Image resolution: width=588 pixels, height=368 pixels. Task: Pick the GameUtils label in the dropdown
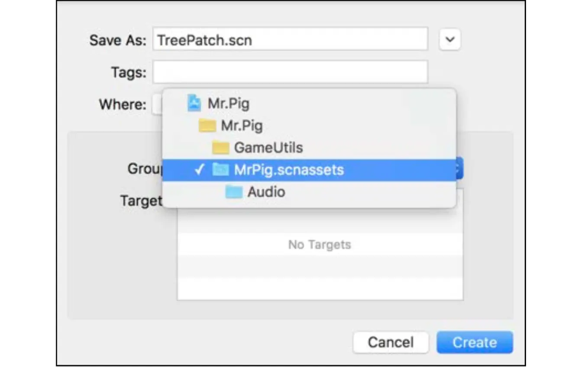pyautogui.click(x=268, y=148)
